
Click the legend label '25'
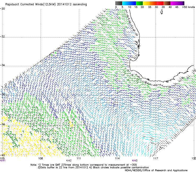(150, 7)
